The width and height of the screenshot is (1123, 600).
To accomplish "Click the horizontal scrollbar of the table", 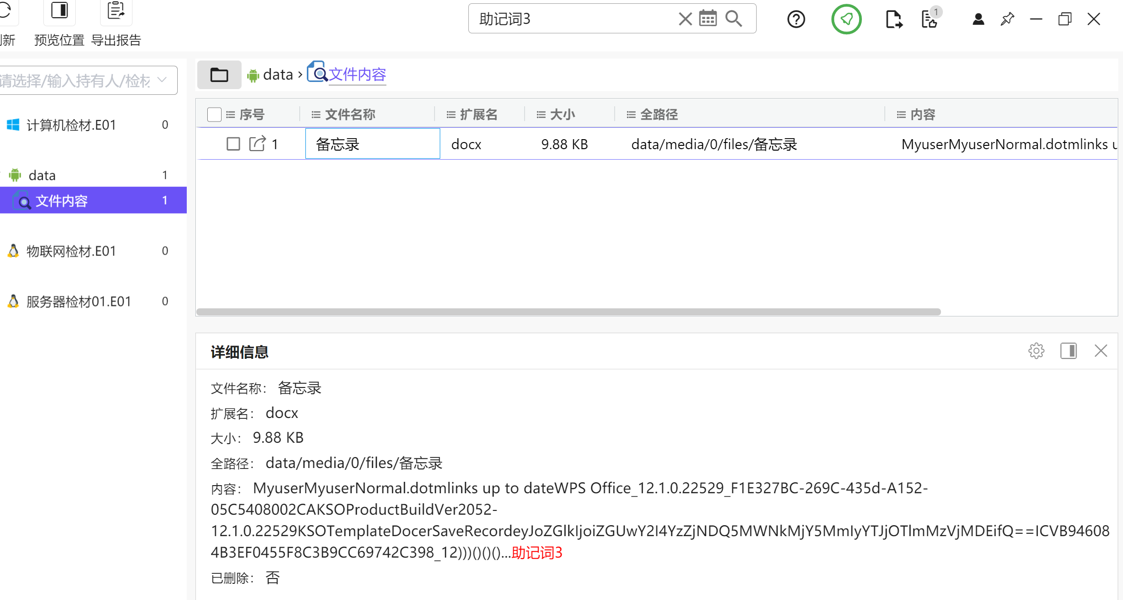I will (x=568, y=312).
